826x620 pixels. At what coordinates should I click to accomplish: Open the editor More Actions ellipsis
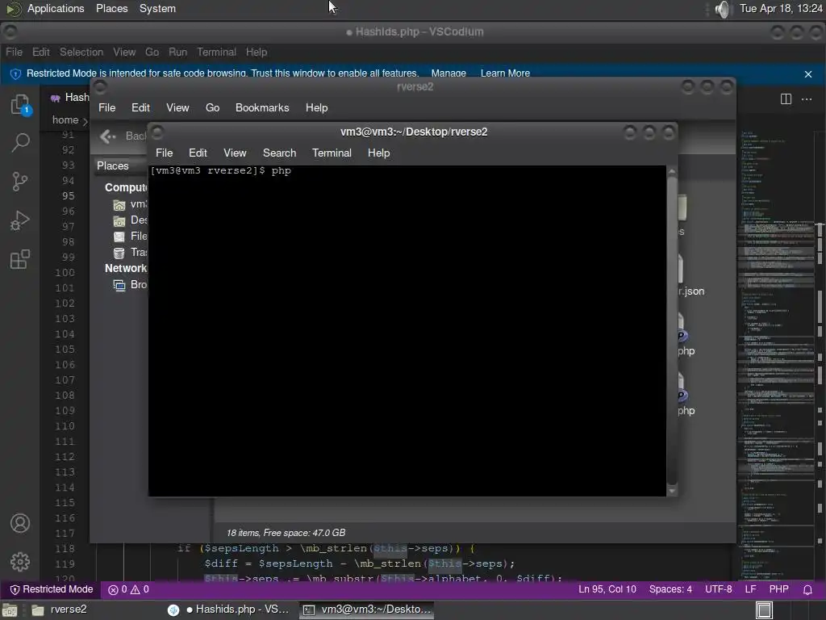tap(807, 99)
